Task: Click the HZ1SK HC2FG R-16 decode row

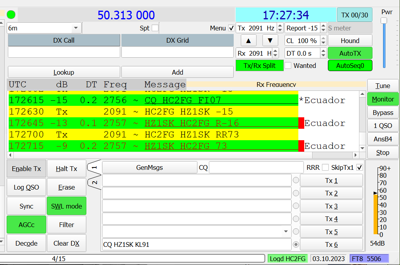Action: coord(153,123)
